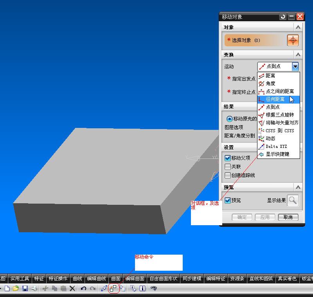
Task: Click the 取消 button
Action: (x=288, y=217)
